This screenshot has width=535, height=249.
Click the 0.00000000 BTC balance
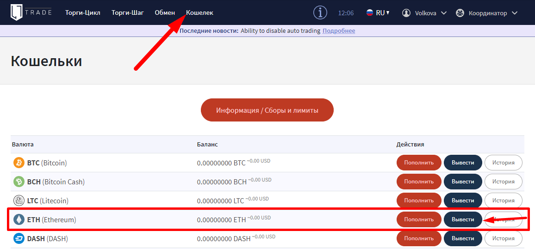221,163
